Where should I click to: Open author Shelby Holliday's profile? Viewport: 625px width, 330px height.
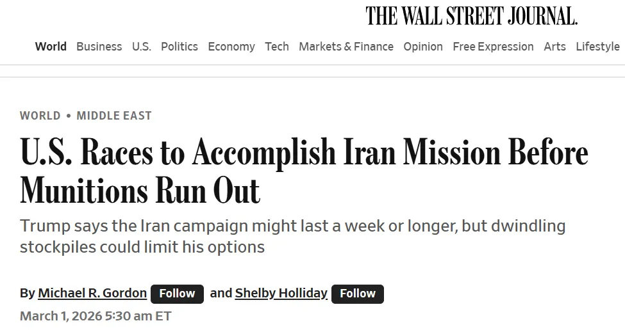pyautogui.click(x=281, y=294)
